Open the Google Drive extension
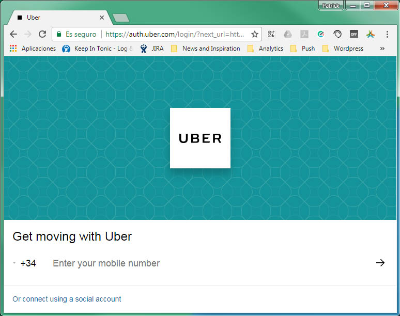Viewport: 400px width, 316px height. (288, 34)
